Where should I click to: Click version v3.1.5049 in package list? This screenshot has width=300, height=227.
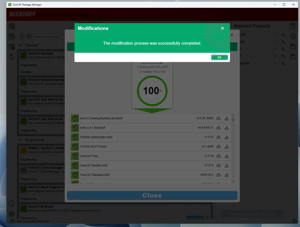point(207,146)
